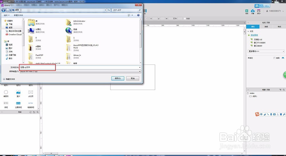Select the idman_lv folder
The image size is (286, 156).
pos(73,56)
